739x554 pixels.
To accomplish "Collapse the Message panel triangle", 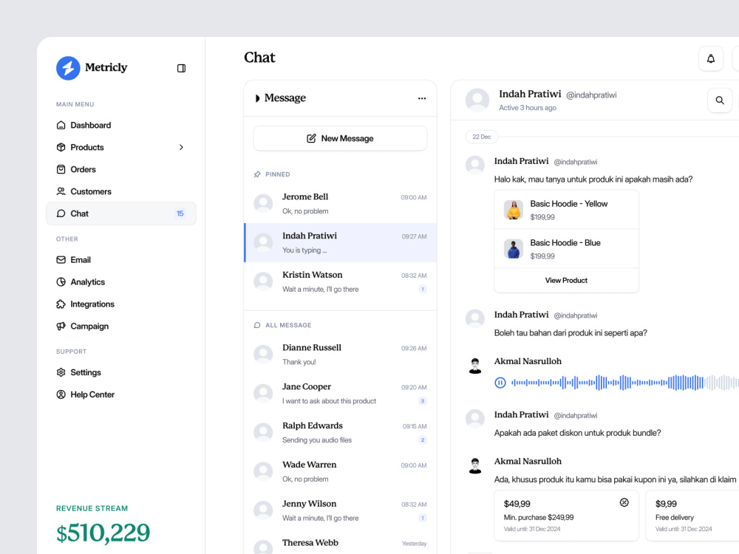I will [x=257, y=98].
